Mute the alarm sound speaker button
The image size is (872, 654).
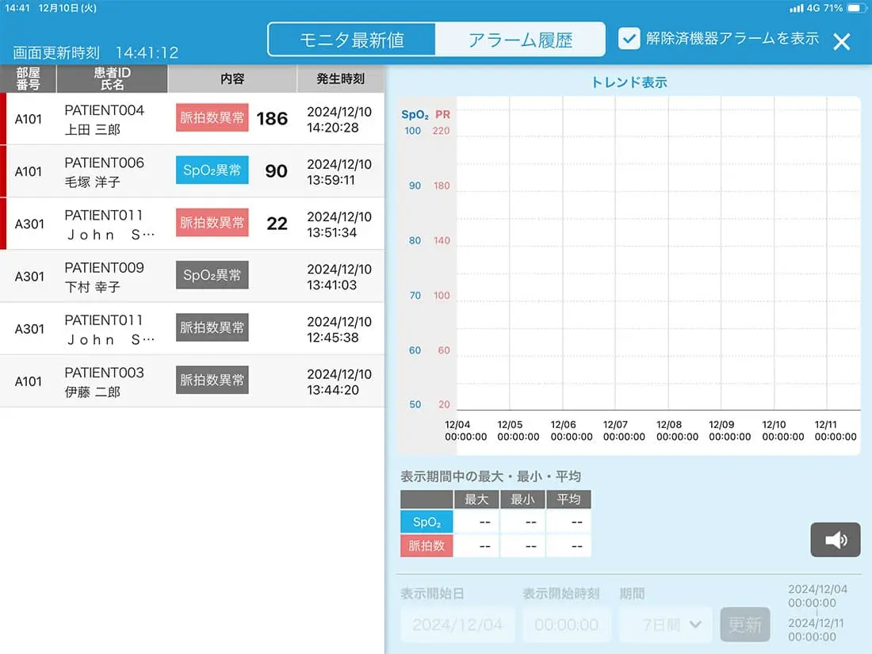(835, 540)
